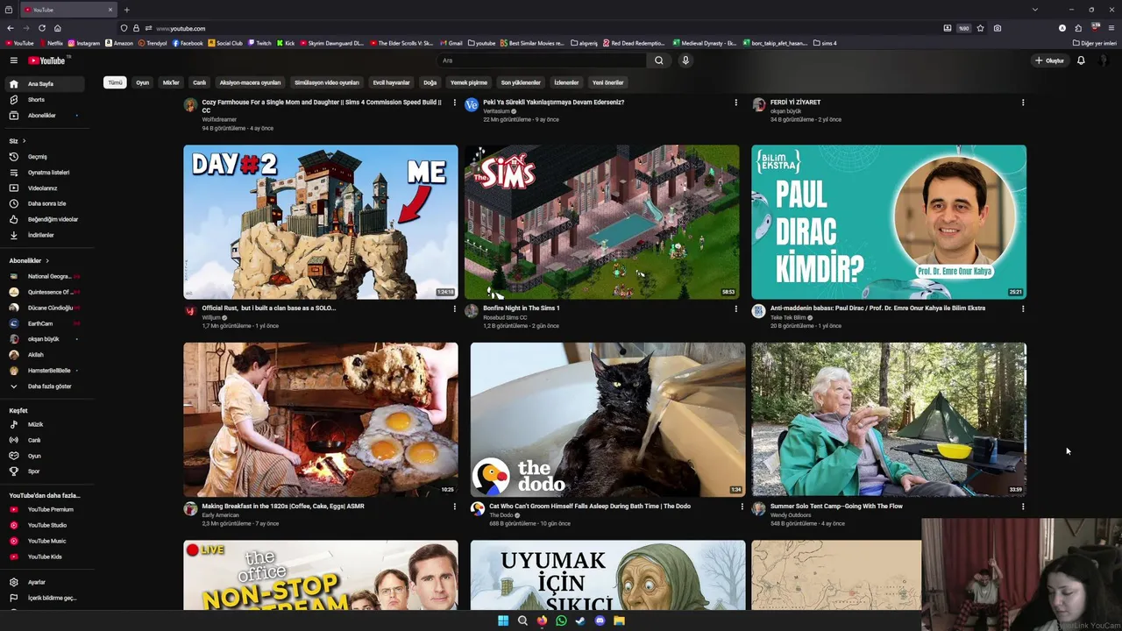This screenshot has width=1122, height=631.
Task: Open Twitch bookmark
Action: [259, 43]
